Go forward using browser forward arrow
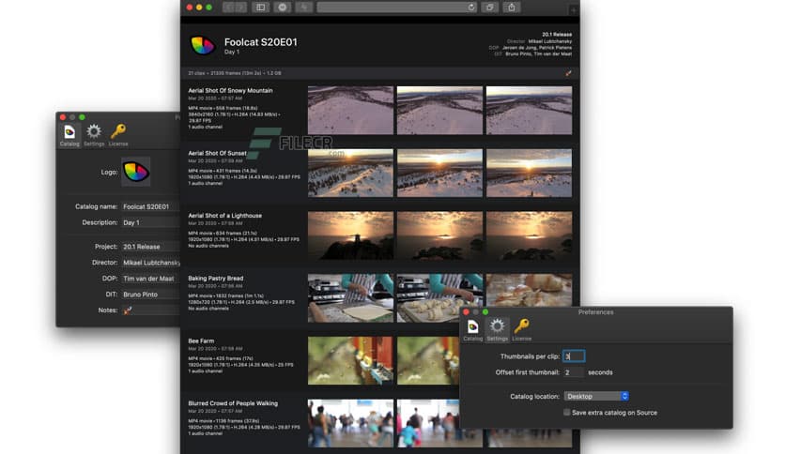Screen dimensions: 785x454 click(240, 7)
